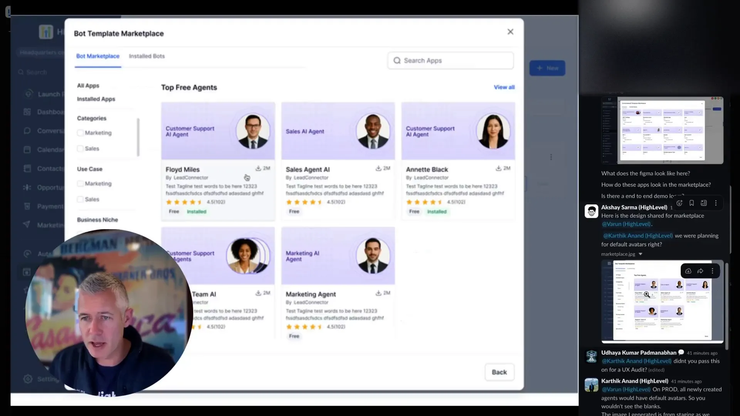This screenshot has height=416, width=740.
Task: Open Udhaya Kumar Padmanabhan's Slack profile name
Action: point(639,353)
